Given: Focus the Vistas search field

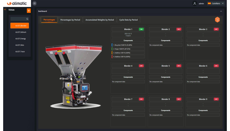Looking at the screenshot, I should click(19, 19).
